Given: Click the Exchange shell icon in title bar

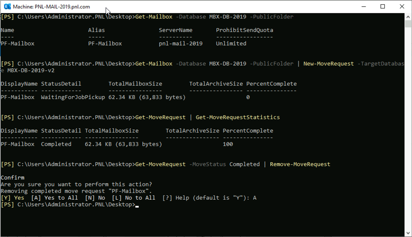Looking at the screenshot, I should [x=7, y=7].
